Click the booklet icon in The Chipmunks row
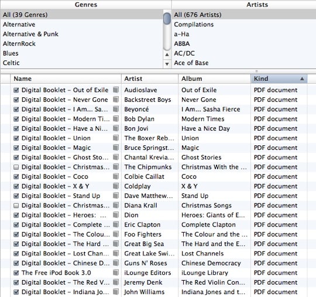Screen dimensions: 316x297 pyautogui.click(x=116, y=166)
